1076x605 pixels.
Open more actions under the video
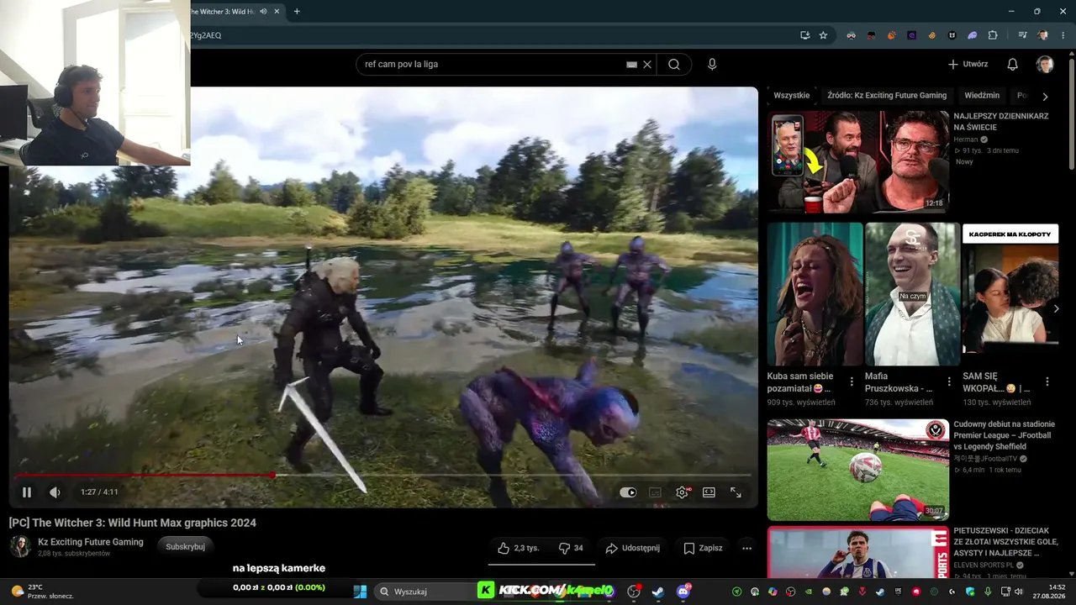[x=746, y=548]
